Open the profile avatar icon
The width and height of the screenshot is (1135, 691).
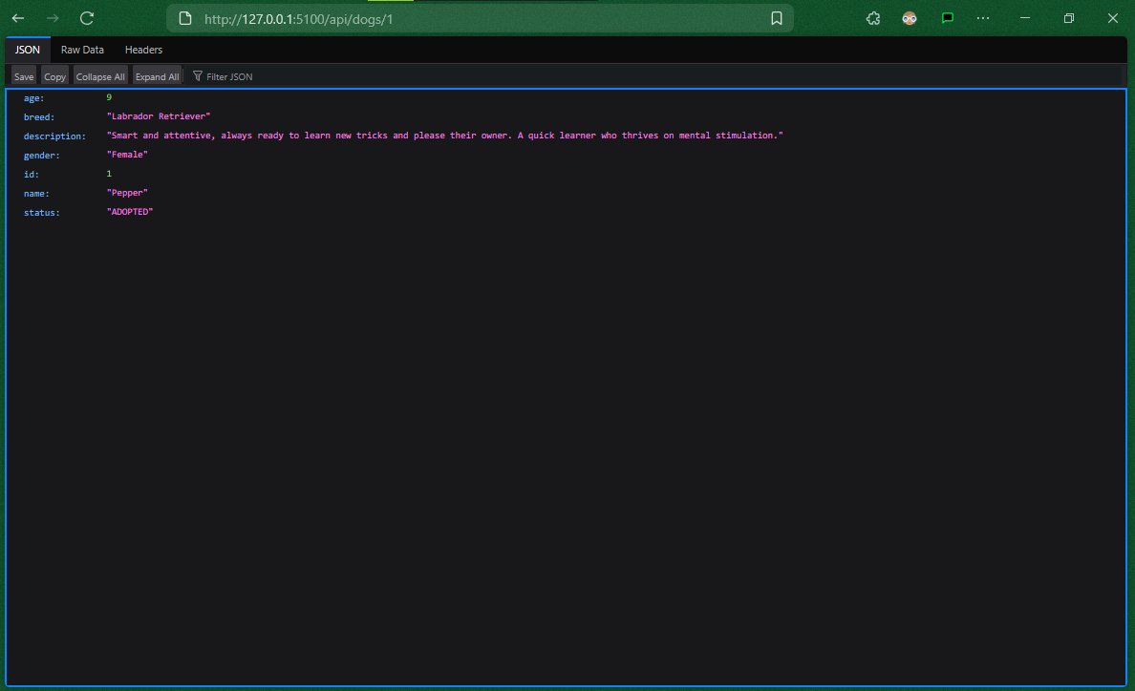click(910, 18)
